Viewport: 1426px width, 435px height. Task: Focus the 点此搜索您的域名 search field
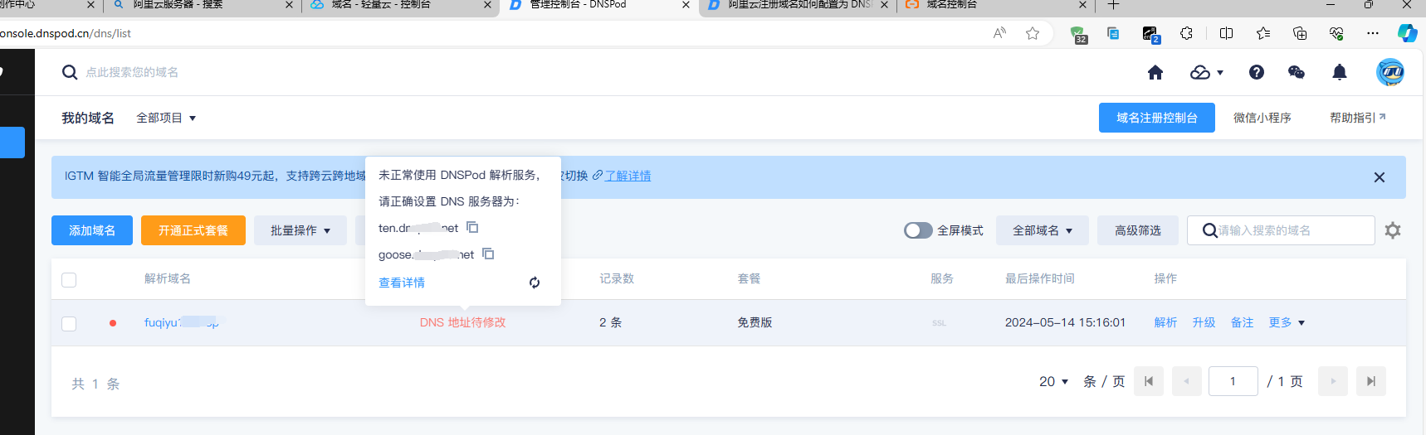[x=133, y=73]
